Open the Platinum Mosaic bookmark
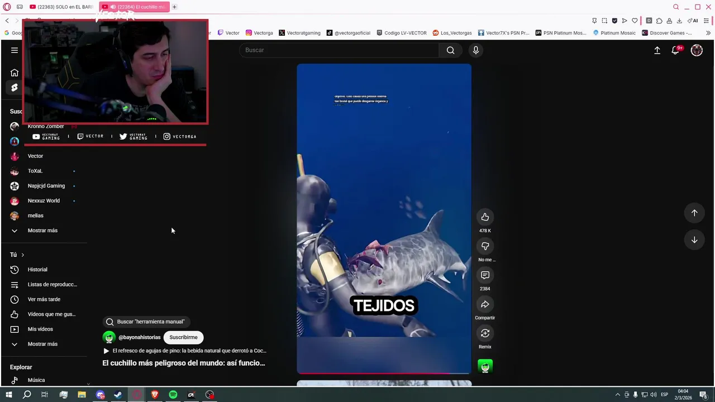Image resolution: width=715 pixels, height=402 pixels. 614,33
